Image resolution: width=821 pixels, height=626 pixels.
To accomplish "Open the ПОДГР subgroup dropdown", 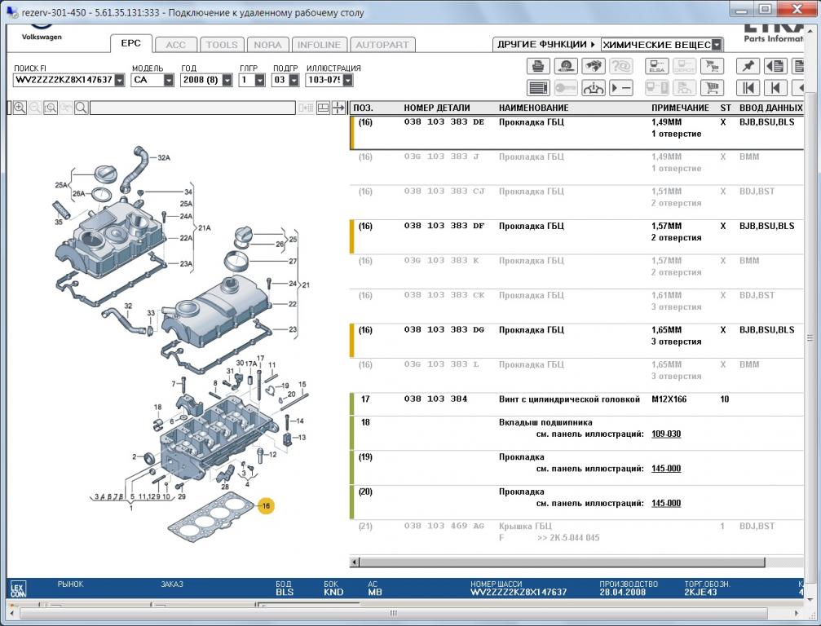I will 294,80.
